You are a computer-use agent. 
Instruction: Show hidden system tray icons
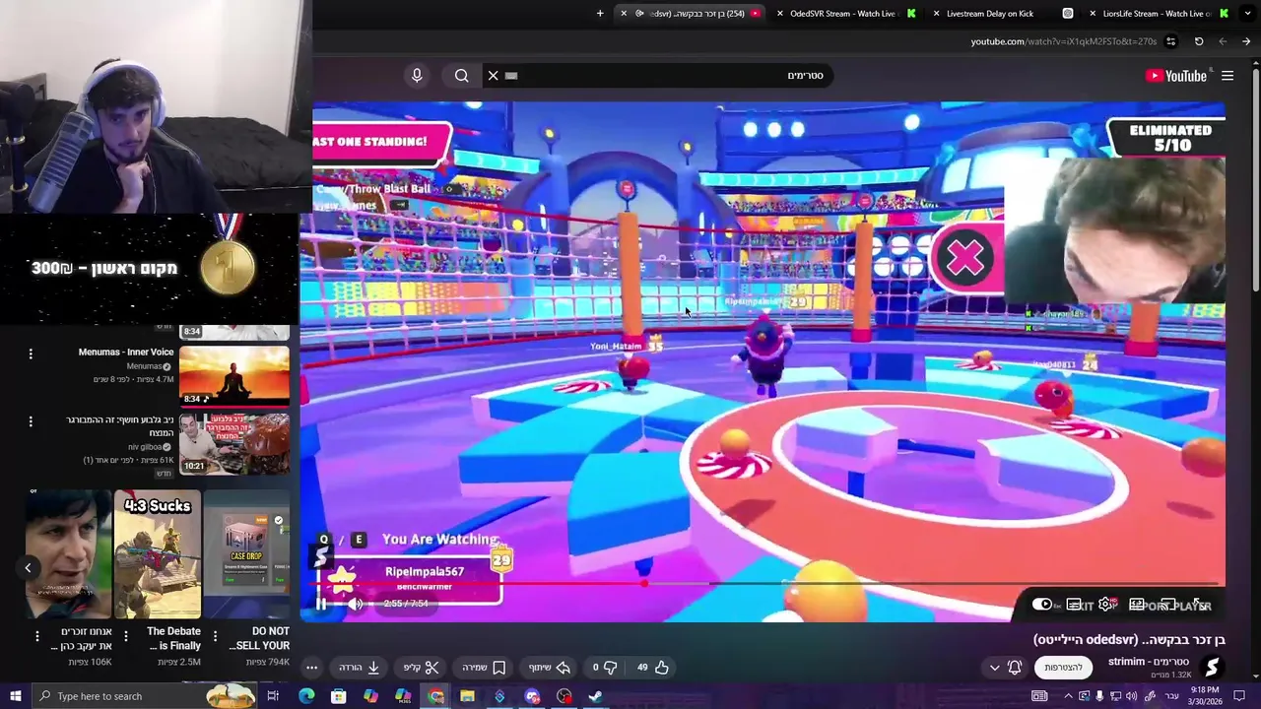[1068, 696]
